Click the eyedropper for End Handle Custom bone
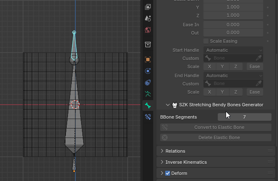 (259, 83)
